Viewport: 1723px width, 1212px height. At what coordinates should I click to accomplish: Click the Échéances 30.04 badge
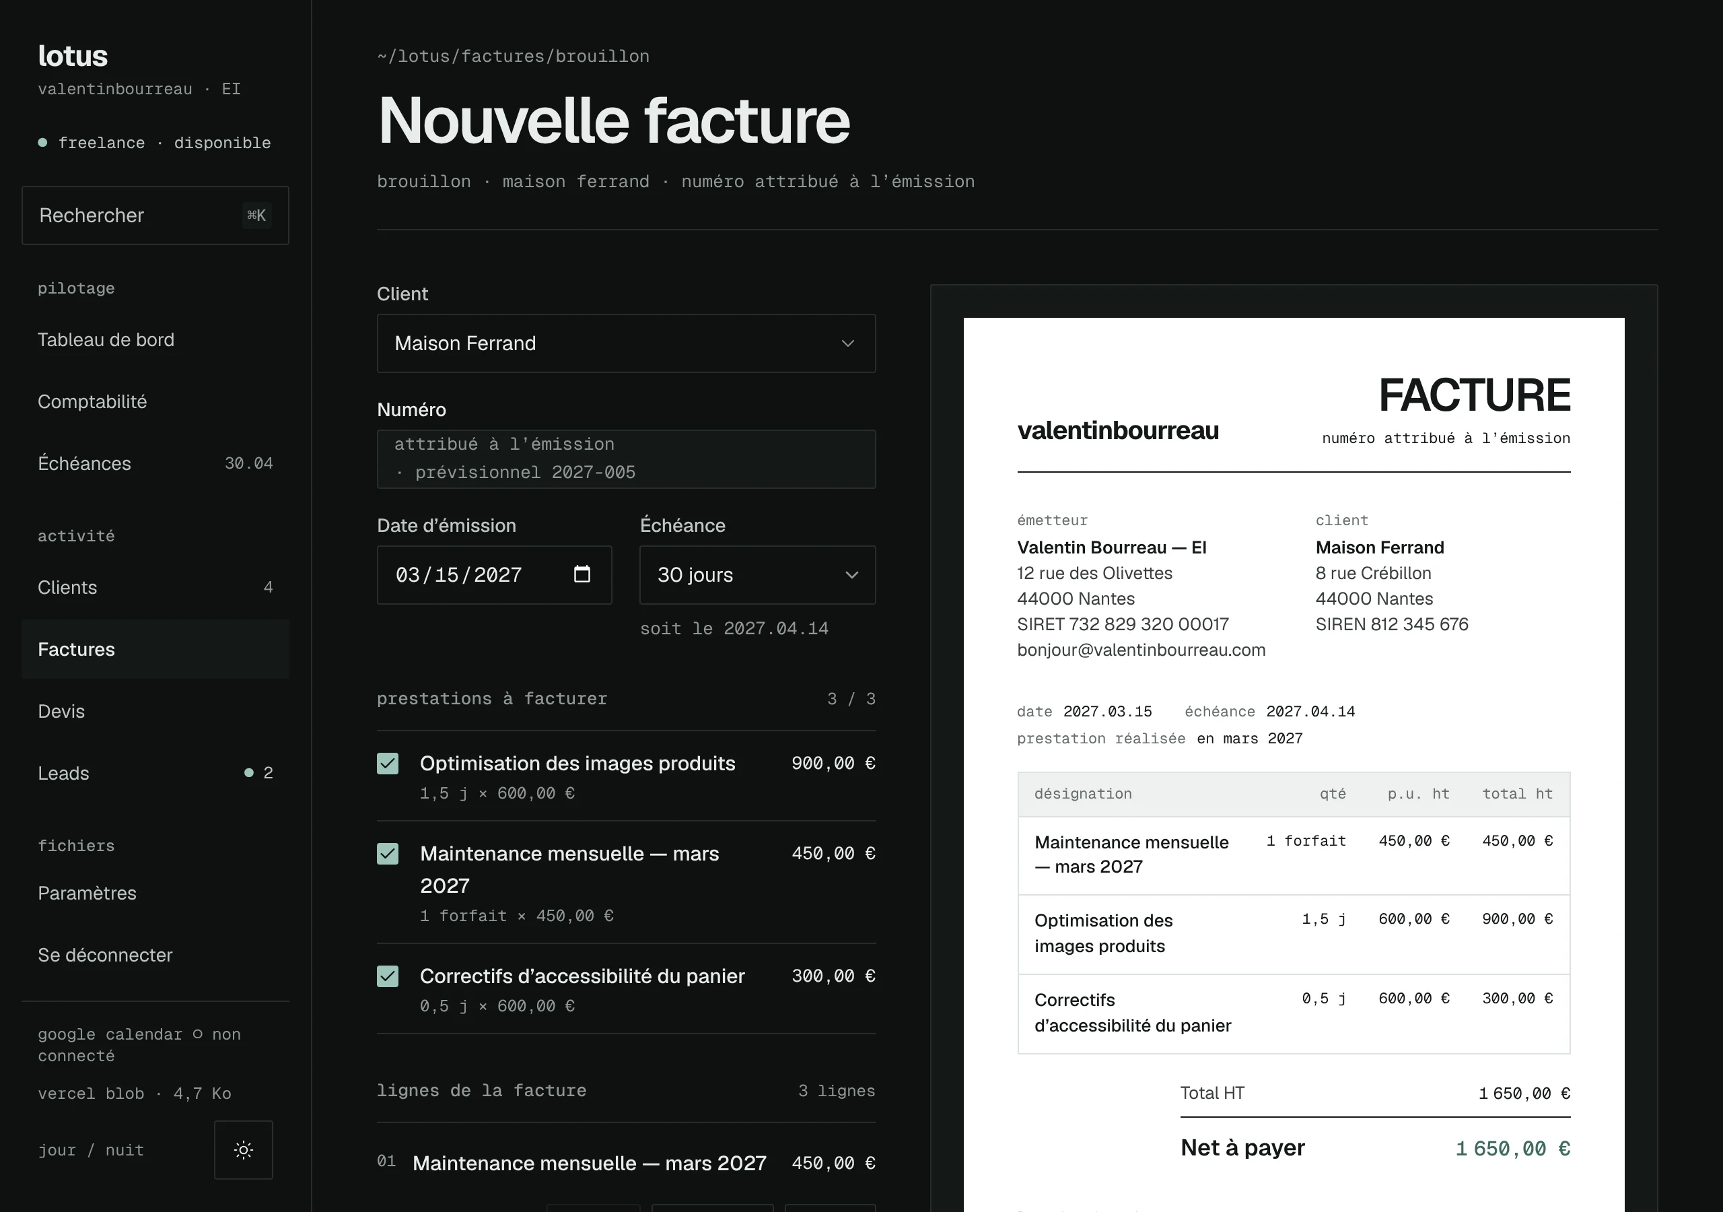248,463
